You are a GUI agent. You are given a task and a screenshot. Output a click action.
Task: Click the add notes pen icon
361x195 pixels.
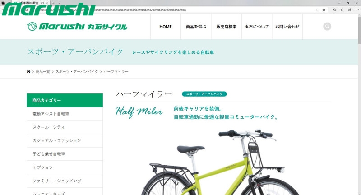click(x=342, y=10)
